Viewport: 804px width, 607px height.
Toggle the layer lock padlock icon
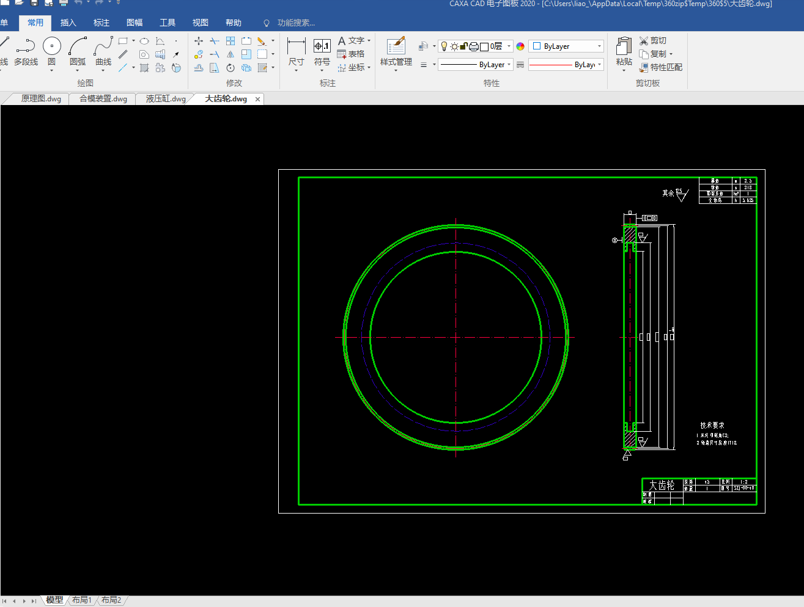pyautogui.click(x=463, y=46)
